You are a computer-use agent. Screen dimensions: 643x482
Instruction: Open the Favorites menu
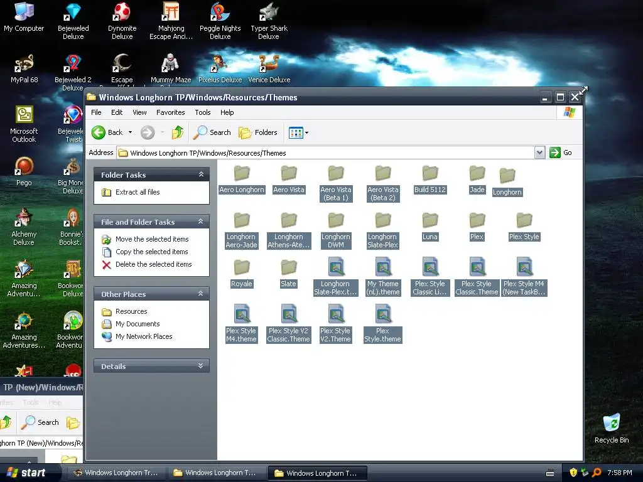(171, 112)
